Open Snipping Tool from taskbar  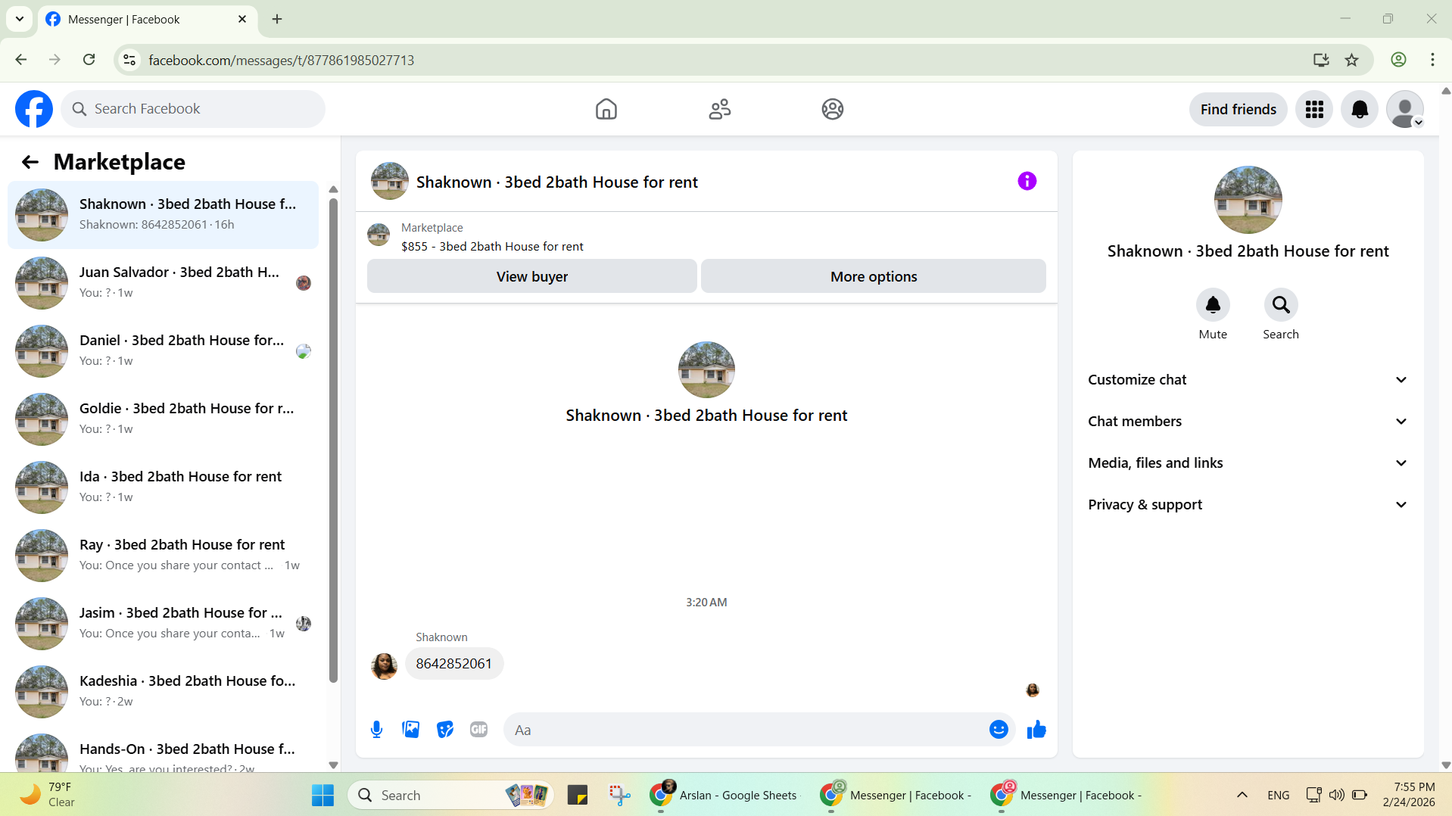(619, 795)
